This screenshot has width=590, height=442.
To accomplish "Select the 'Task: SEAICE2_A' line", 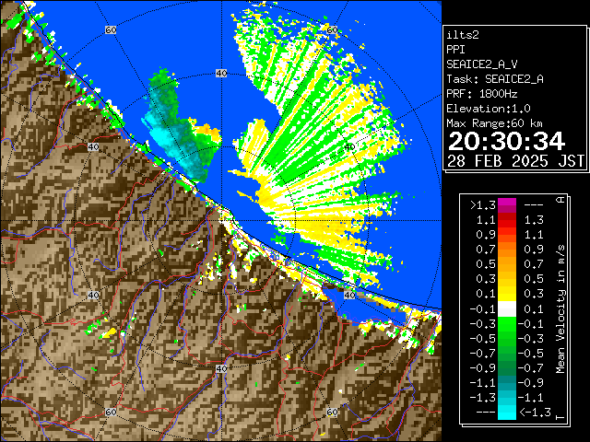I will (495, 79).
